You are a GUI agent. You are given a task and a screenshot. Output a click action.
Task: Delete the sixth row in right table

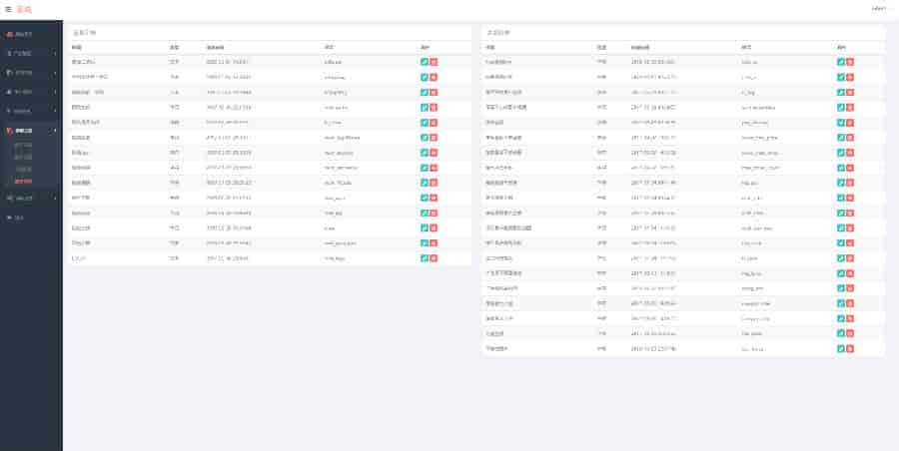(850, 138)
